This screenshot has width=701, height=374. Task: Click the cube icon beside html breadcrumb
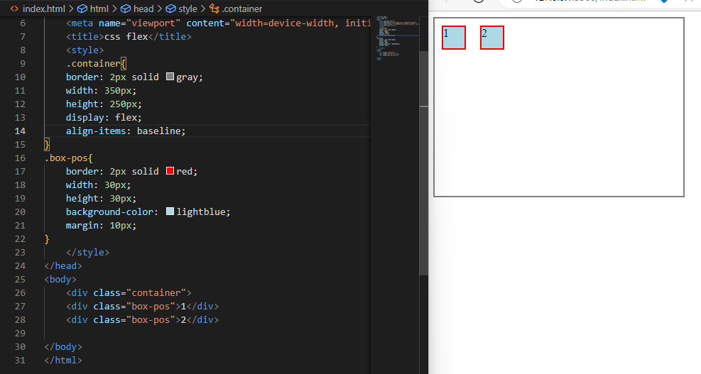pos(82,9)
